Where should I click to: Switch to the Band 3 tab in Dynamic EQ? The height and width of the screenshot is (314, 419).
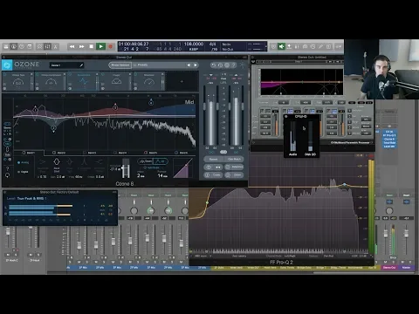(90, 153)
